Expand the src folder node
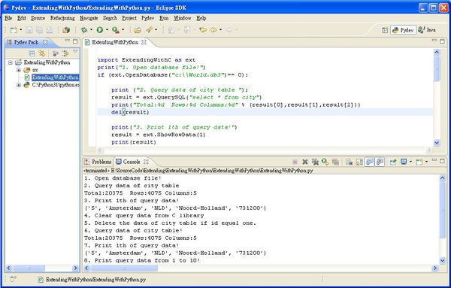Viewport: 451px width, 288px height. pyautogui.click(x=19, y=70)
